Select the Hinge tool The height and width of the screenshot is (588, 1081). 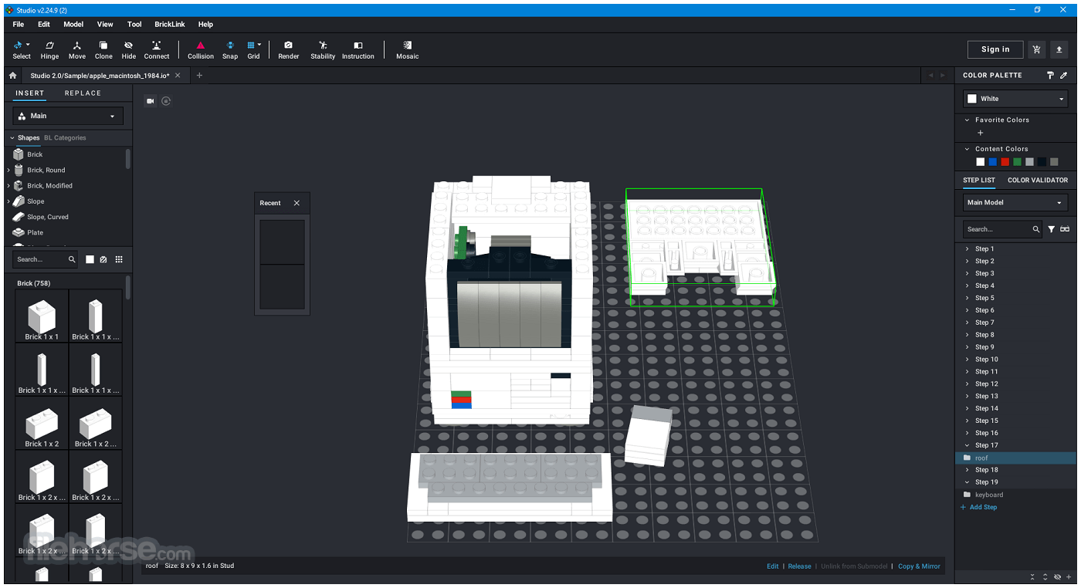click(x=49, y=50)
